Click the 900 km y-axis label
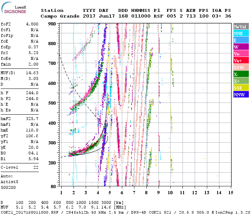The width and height of the screenshot is (251, 215). pos(52,24)
